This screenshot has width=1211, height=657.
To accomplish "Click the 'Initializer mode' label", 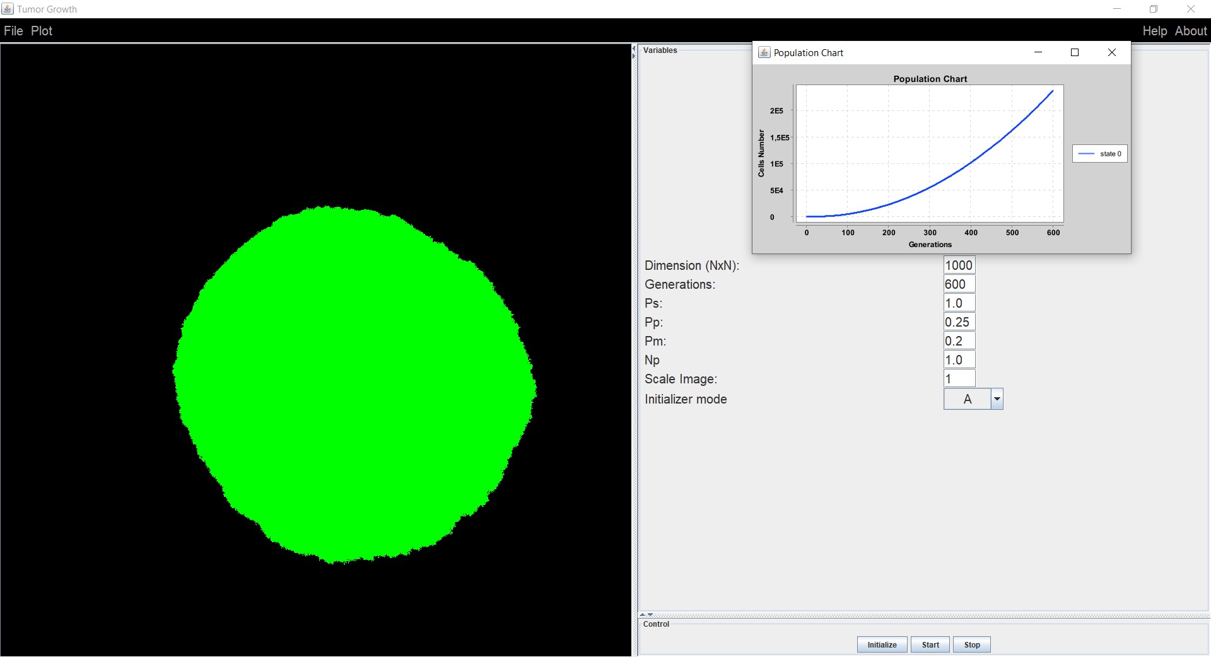I will point(686,399).
